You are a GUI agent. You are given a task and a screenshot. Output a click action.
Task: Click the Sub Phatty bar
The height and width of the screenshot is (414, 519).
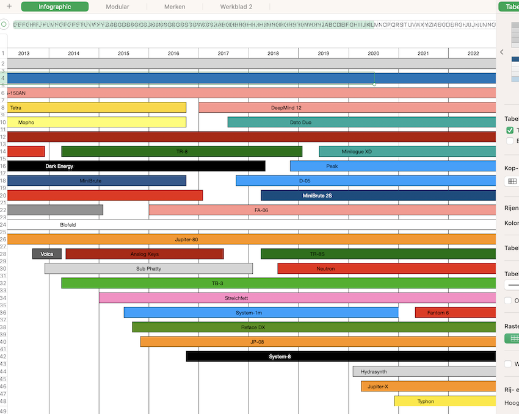pyautogui.click(x=148, y=269)
